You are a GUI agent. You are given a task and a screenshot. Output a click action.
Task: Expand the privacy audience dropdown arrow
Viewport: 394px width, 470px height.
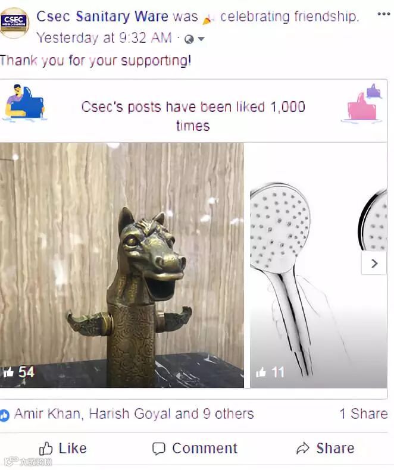(201, 39)
